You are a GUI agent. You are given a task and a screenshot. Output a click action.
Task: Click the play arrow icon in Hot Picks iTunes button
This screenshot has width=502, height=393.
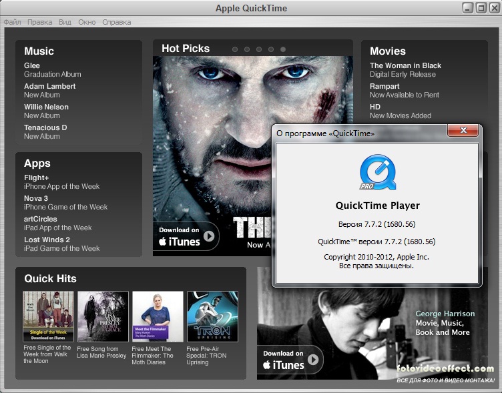(x=209, y=236)
